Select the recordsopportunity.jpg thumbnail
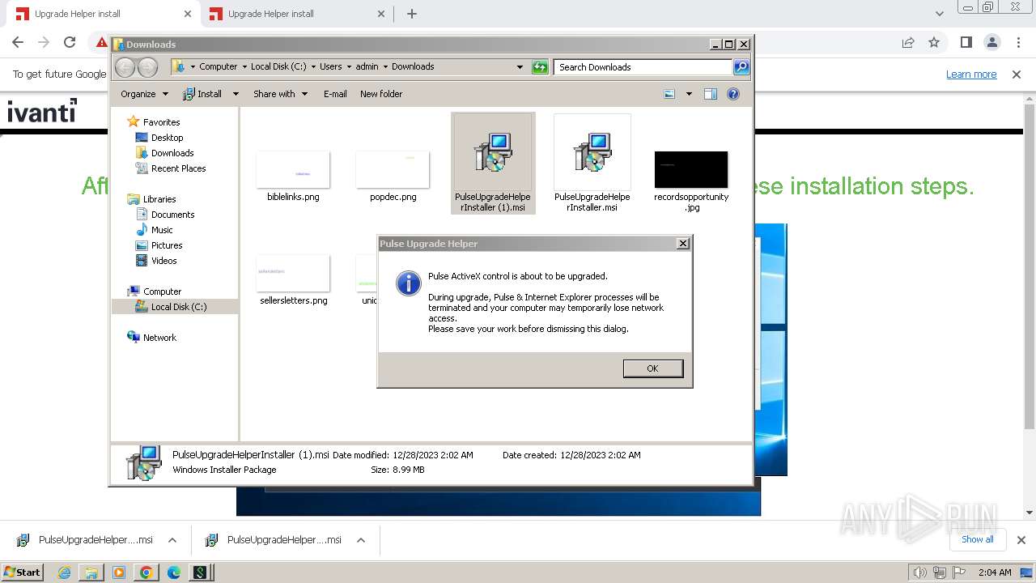The image size is (1036, 583). pos(691,169)
